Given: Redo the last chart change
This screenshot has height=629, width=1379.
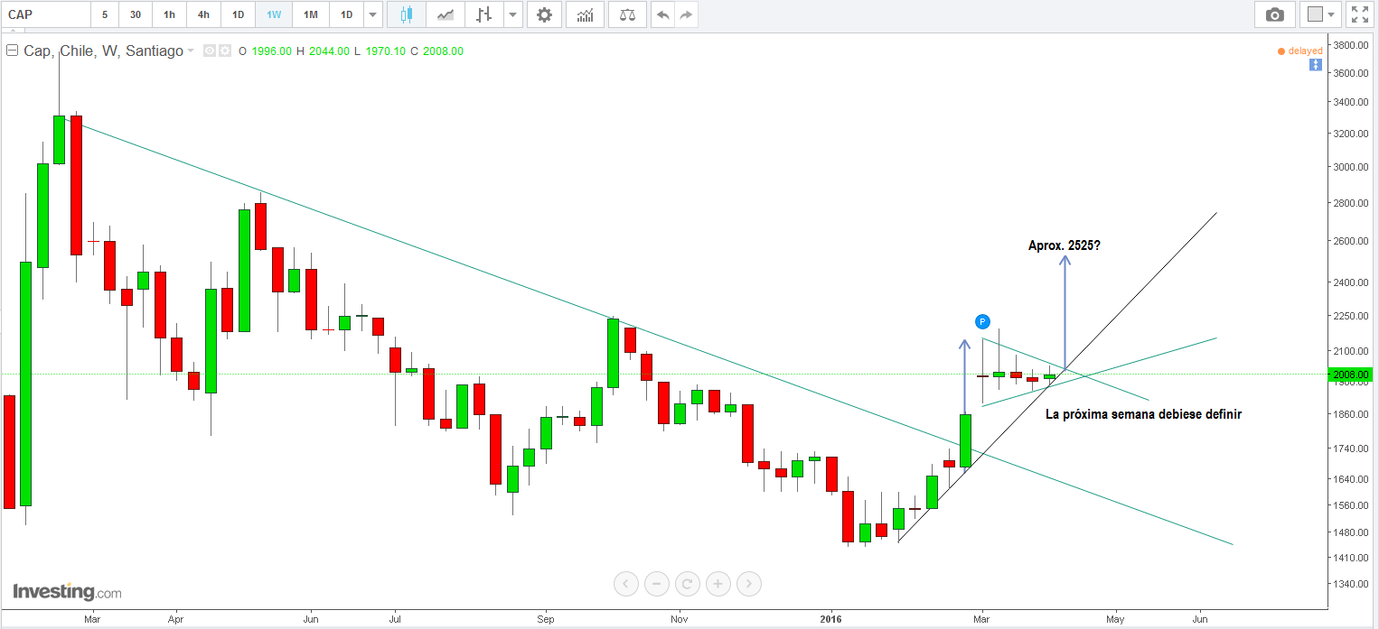Looking at the screenshot, I should point(687,14).
